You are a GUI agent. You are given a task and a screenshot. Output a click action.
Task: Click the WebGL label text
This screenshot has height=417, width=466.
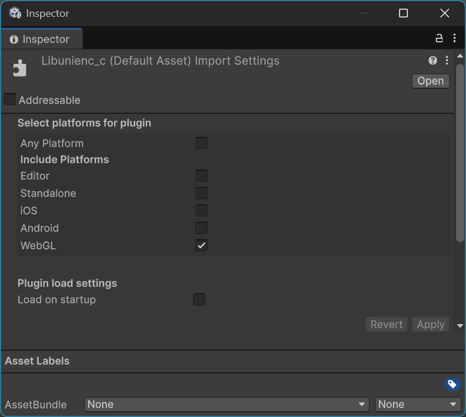pos(38,246)
